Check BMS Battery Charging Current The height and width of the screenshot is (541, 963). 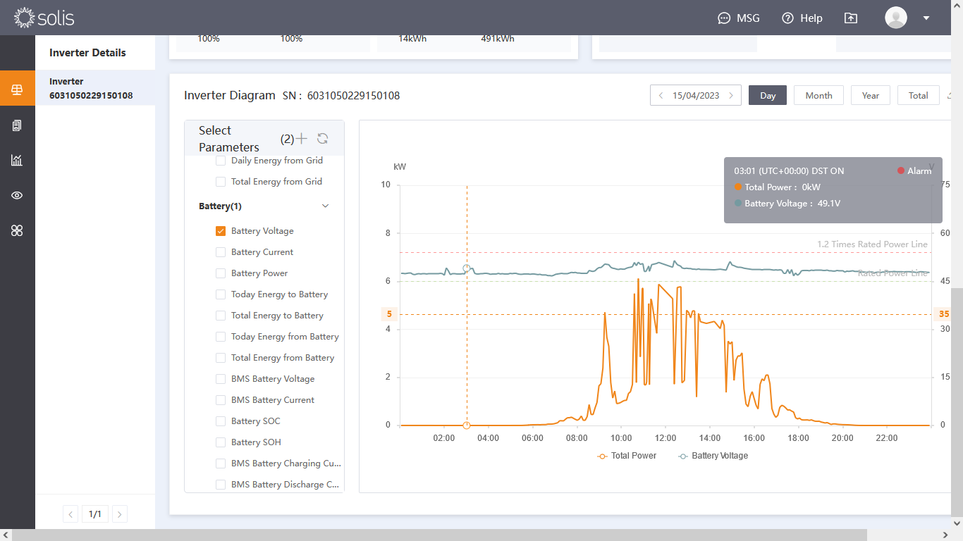221,464
